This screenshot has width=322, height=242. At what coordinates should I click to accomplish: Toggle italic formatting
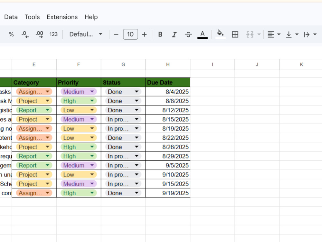pyautogui.click(x=174, y=35)
